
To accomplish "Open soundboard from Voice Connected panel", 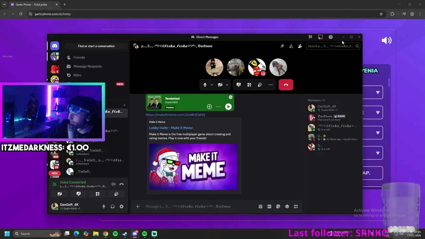I will [117, 194].
